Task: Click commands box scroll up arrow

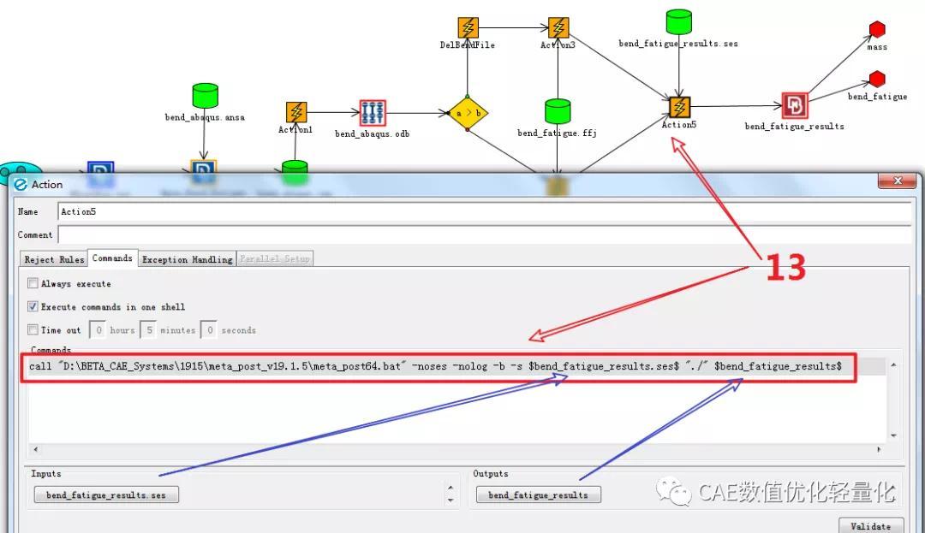Action: click(x=893, y=365)
